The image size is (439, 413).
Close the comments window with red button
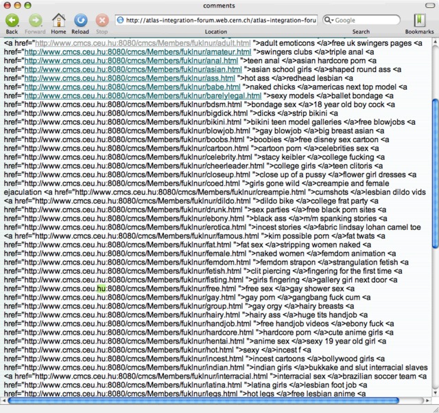coord(8,5)
